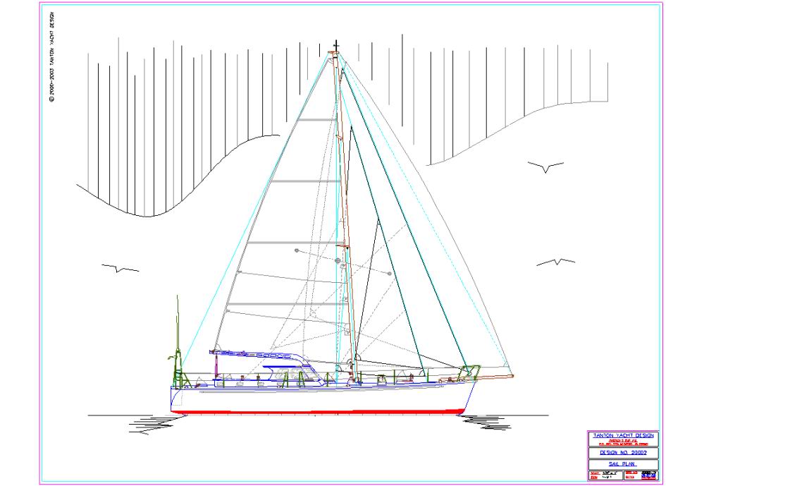Select the Design No. 20002 label
Viewport: 809px width, 486px height.
click(x=622, y=452)
